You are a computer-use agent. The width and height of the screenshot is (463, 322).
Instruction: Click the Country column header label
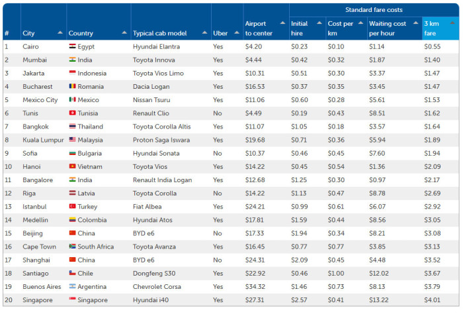(x=81, y=33)
